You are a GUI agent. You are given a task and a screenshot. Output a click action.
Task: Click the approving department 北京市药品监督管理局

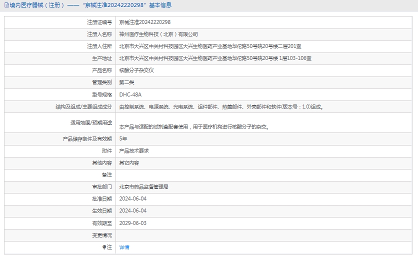[143, 186]
